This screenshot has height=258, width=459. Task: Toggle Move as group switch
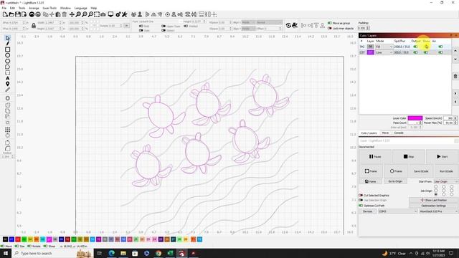[x=330, y=23]
